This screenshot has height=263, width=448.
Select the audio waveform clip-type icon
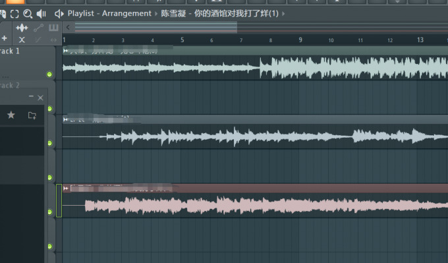(x=22, y=28)
